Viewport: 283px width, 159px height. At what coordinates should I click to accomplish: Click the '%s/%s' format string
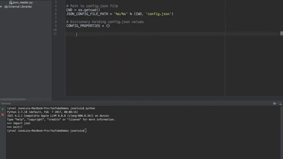point(121,14)
